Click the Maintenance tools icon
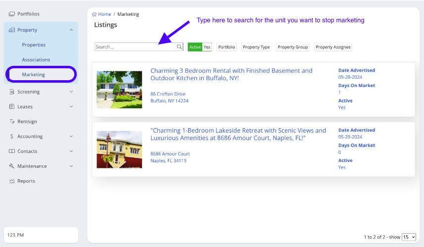The height and width of the screenshot is (247, 424). pos(12,166)
